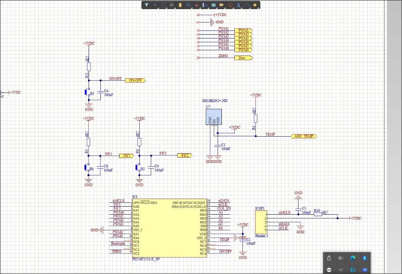Open the selection filter tool

pyautogui.click(x=146, y=5)
